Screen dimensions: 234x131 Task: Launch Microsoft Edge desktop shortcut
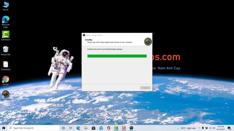pyautogui.click(x=6, y=22)
